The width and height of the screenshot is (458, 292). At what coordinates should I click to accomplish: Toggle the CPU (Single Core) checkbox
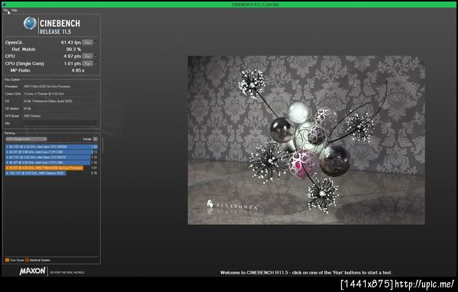96,63
